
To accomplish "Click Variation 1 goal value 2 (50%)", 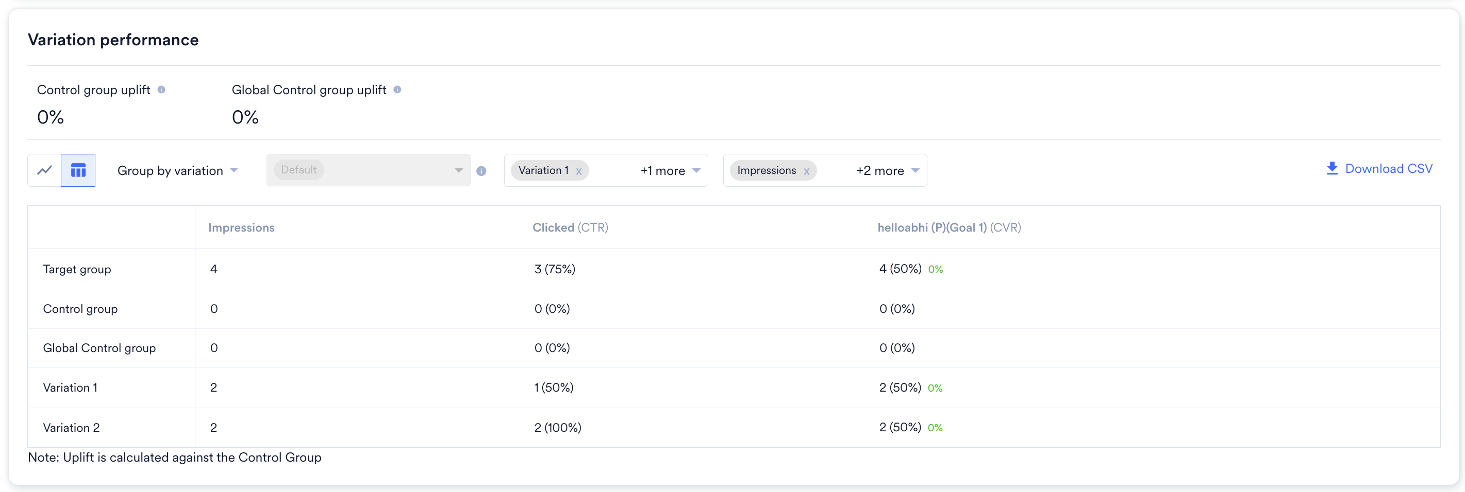I will tap(900, 388).
